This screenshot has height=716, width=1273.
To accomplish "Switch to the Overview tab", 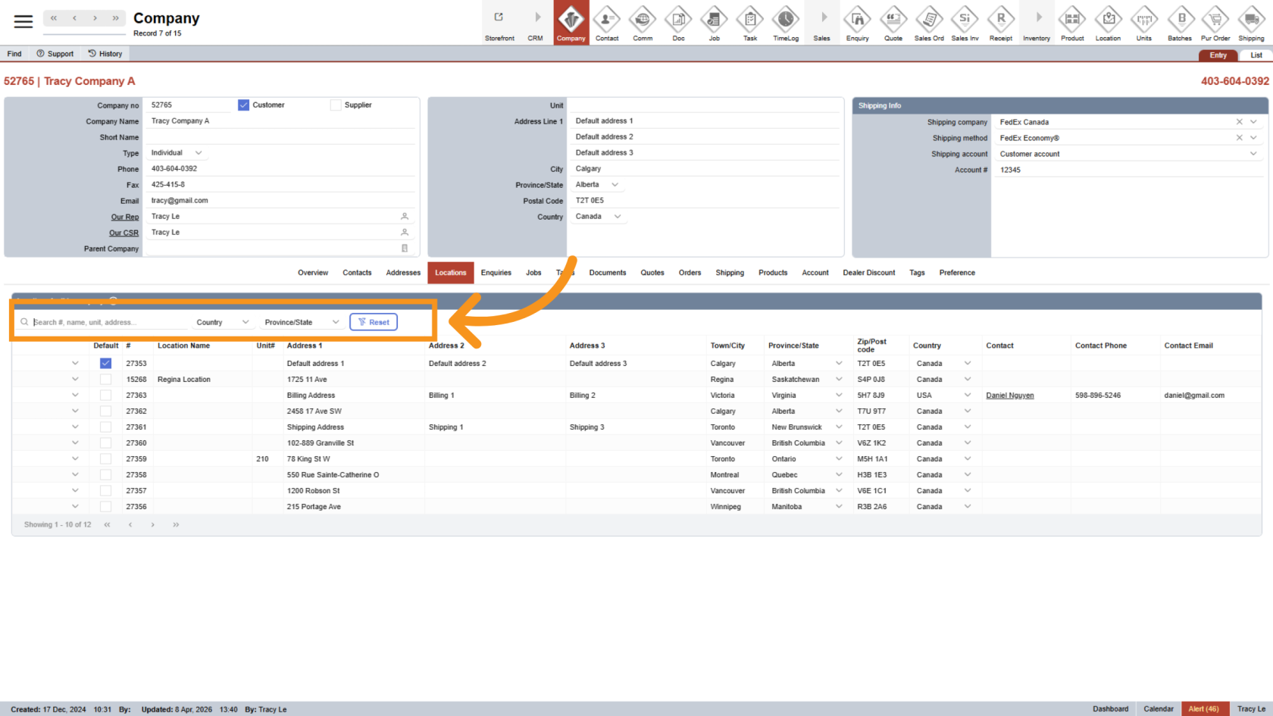I will (313, 273).
